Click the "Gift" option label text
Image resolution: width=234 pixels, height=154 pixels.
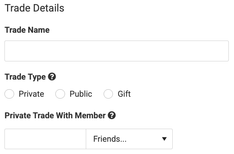coord(124,94)
